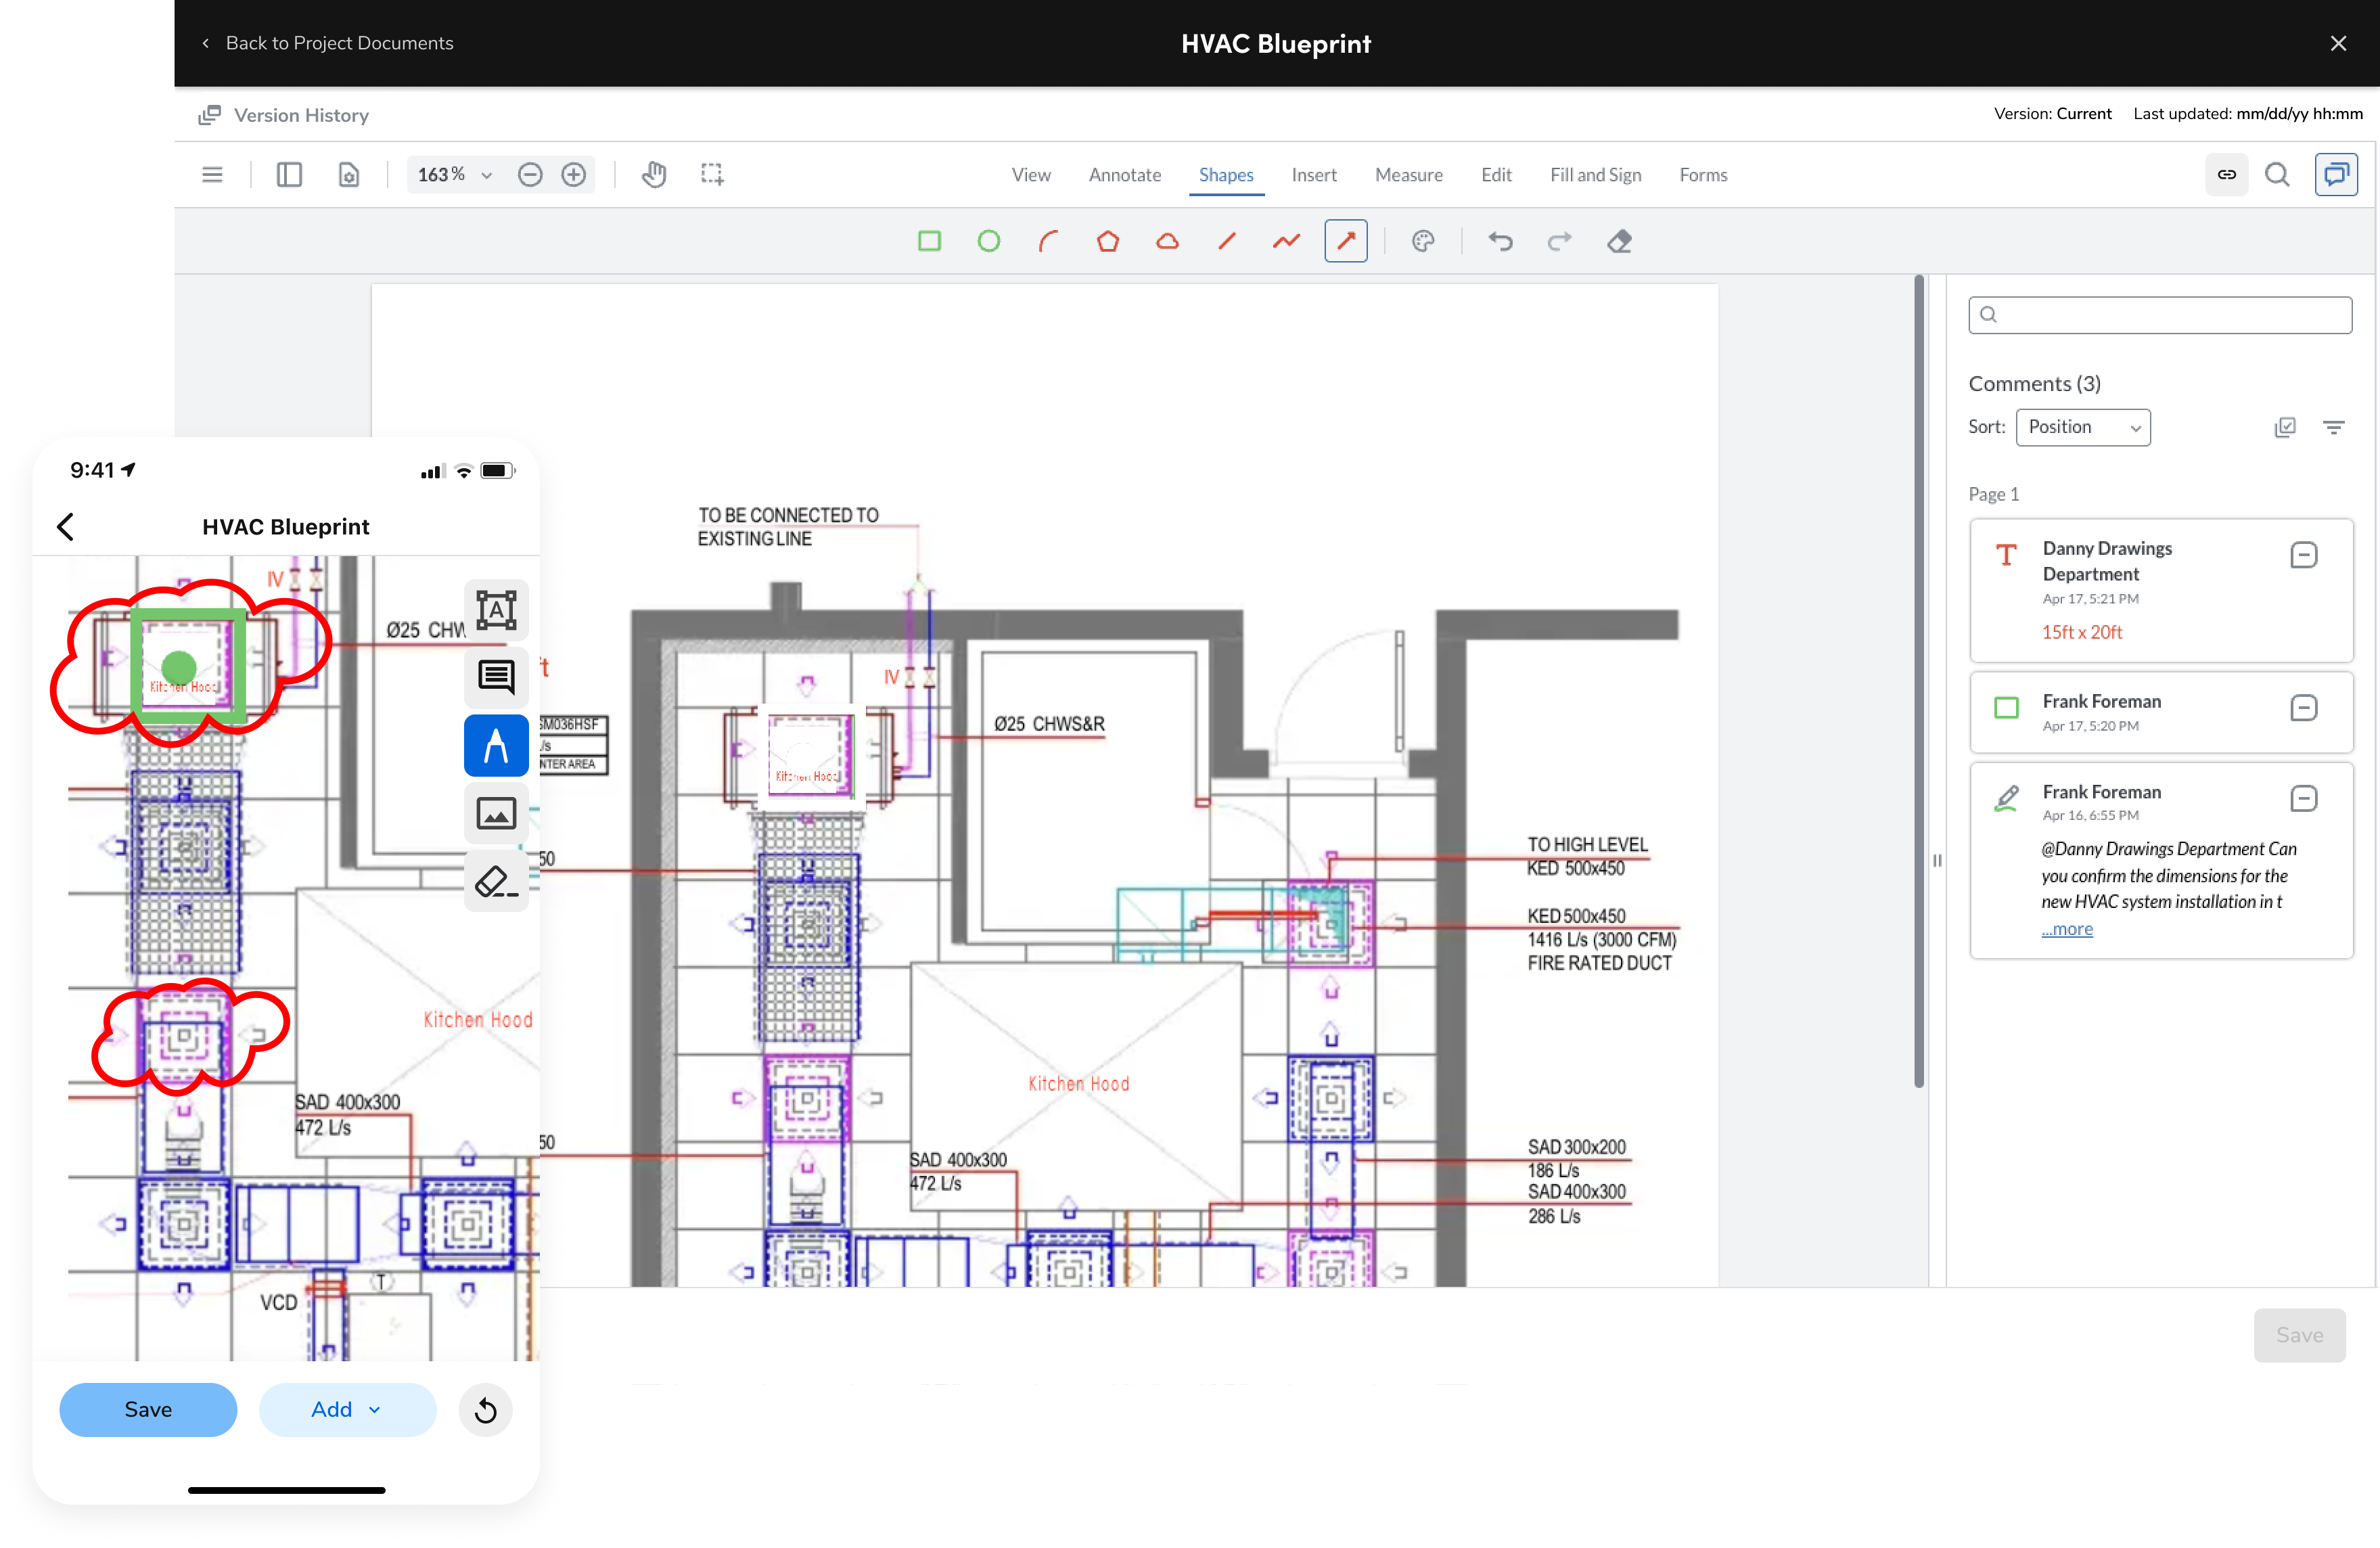Tap the image insert tool on phone
Screen dimensions: 2380x1548
click(496, 813)
